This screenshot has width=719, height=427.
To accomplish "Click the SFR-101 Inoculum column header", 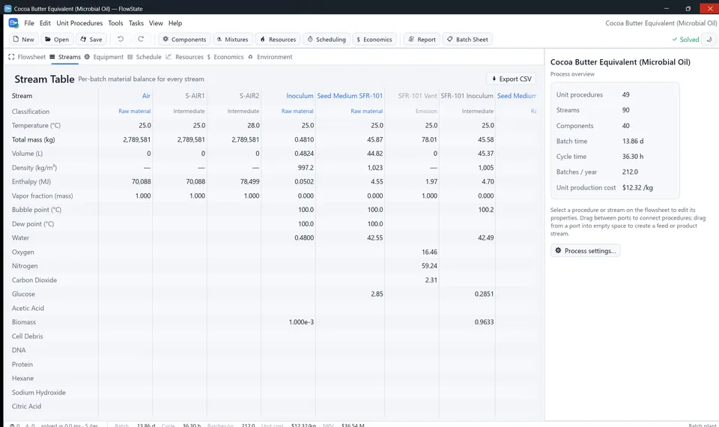I will click(467, 96).
